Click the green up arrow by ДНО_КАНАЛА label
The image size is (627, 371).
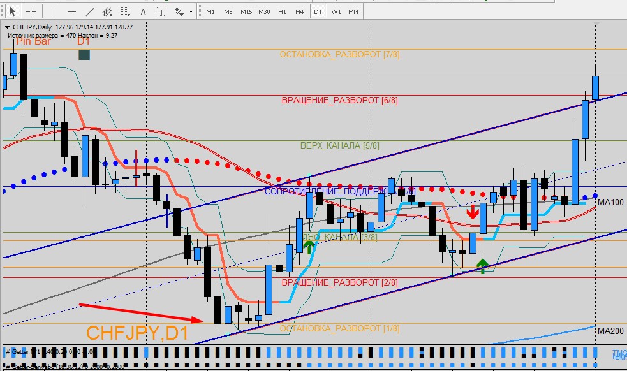[309, 247]
